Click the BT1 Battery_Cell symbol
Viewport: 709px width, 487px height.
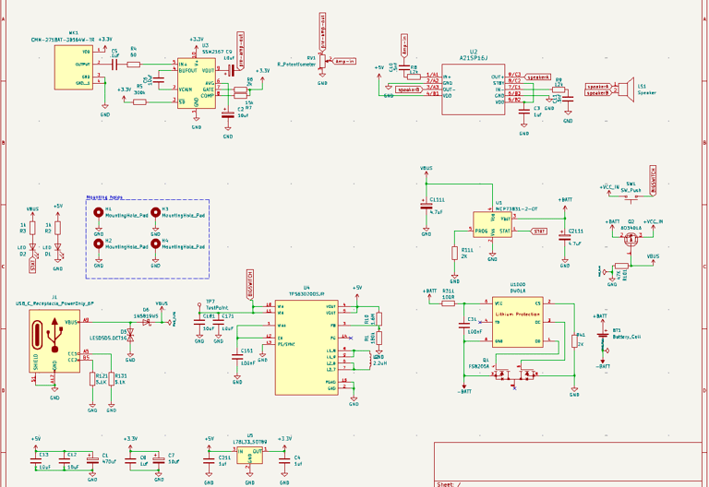pos(602,335)
